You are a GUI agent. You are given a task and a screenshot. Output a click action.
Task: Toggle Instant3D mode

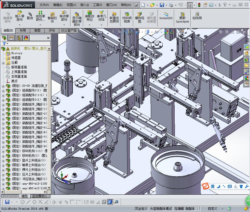tap(166, 15)
